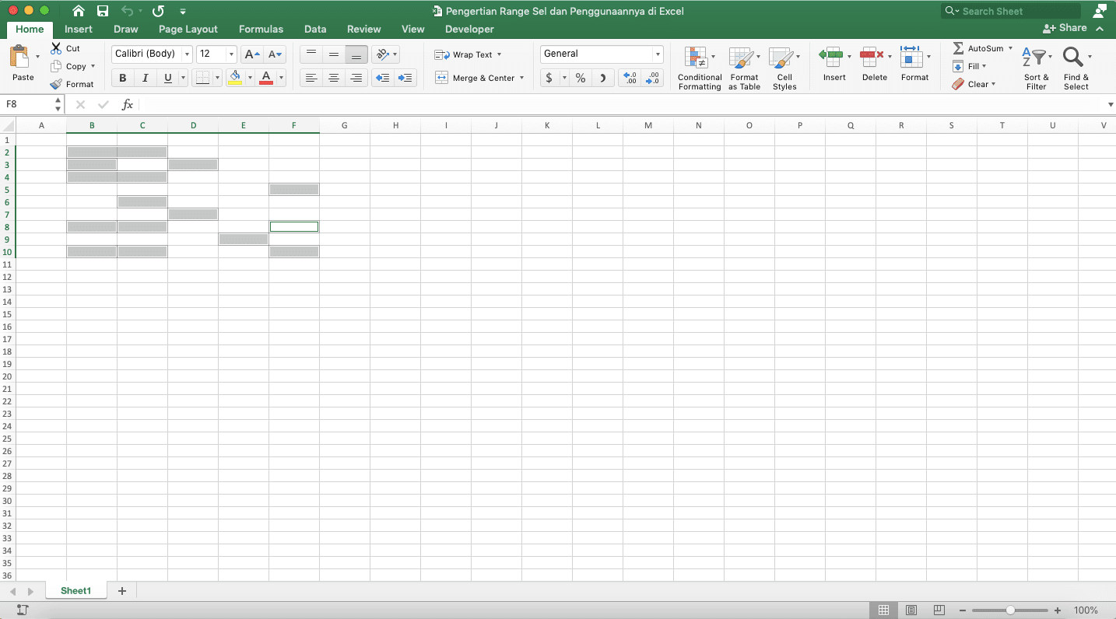Add a new sheet with plus button

[x=122, y=591]
